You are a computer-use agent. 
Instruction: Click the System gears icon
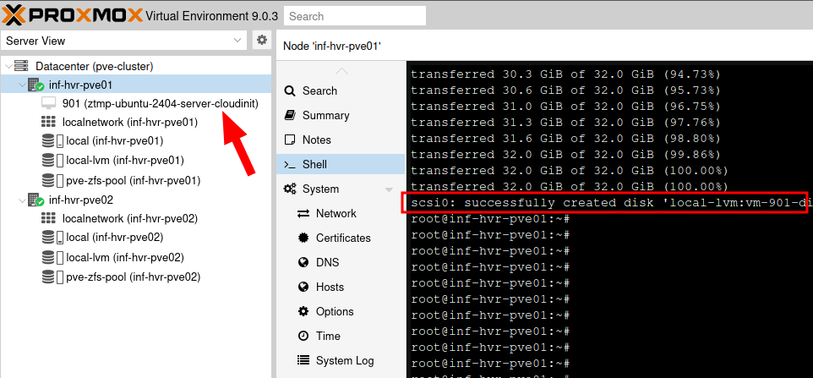pyautogui.click(x=290, y=189)
